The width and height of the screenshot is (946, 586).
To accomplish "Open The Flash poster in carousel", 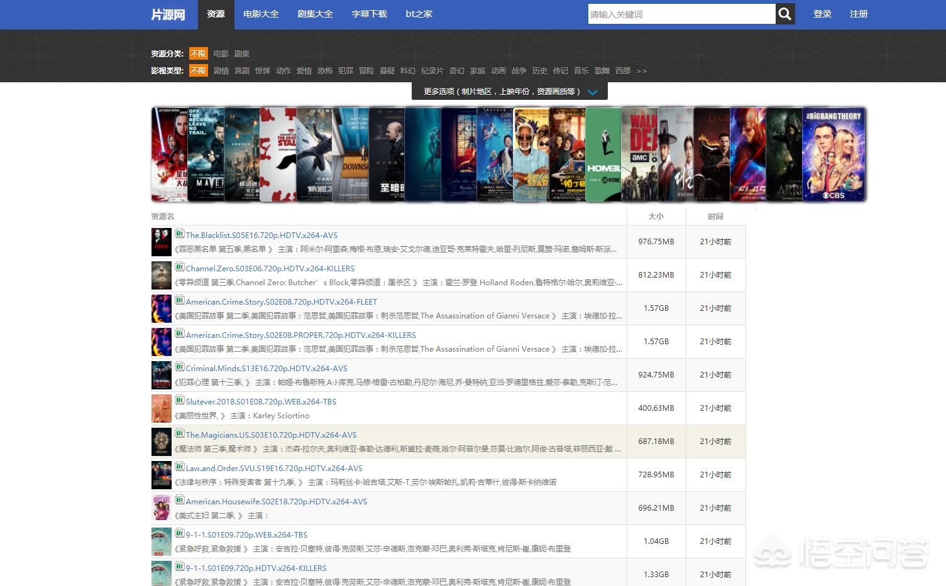I will [748, 155].
